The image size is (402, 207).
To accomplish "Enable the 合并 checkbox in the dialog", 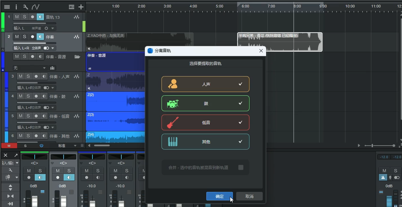I will 241,167.
